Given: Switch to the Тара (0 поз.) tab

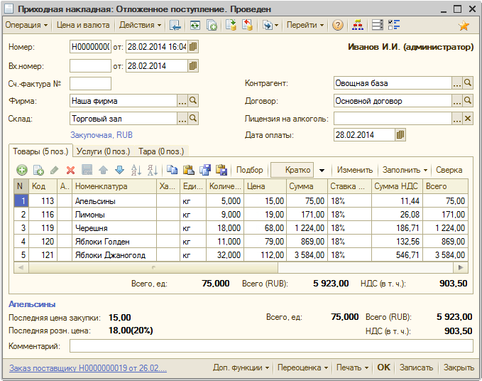Looking at the screenshot, I should tap(161, 151).
